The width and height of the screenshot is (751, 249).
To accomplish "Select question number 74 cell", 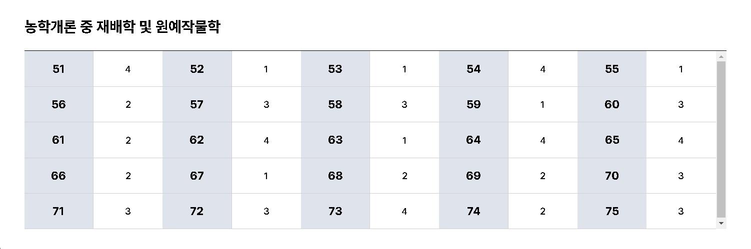I will point(473,211).
